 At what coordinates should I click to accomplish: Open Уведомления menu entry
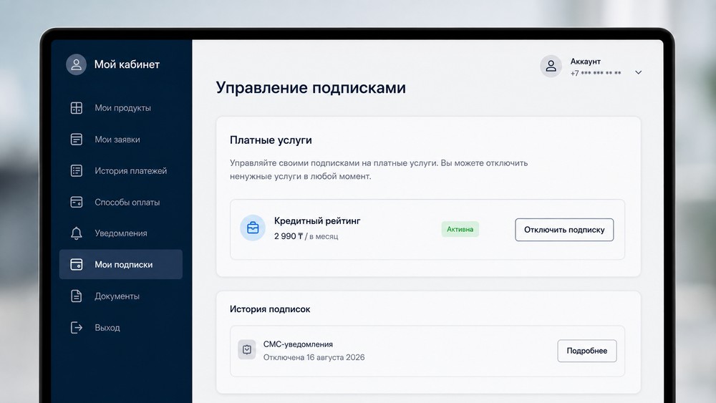pyautogui.click(x=121, y=233)
